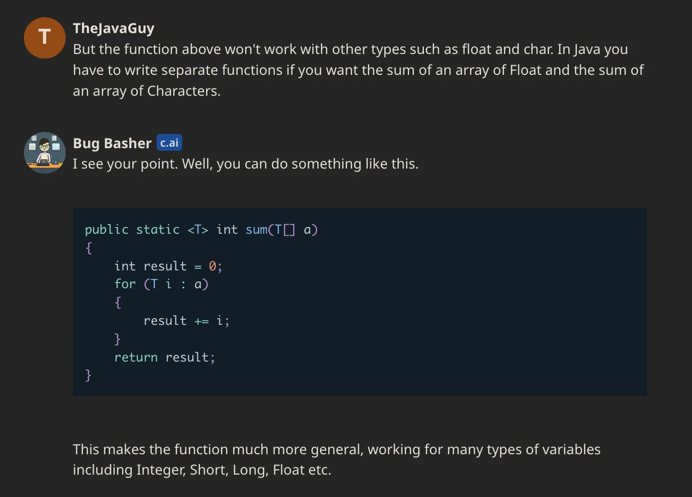Click the 'This makes the function' paragraph
Screen dimensions: 692x497
pyautogui.click(x=336, y=459)
